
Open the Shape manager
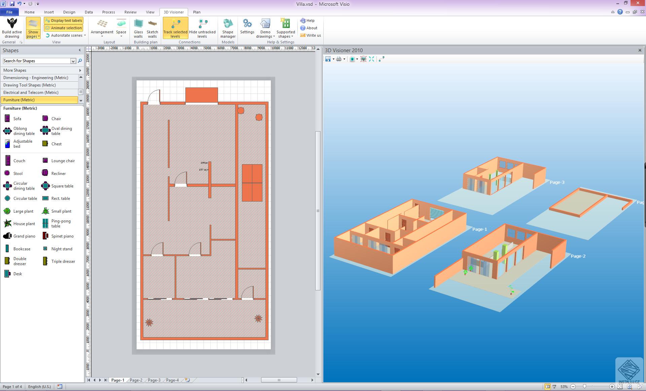(x=228, y=28)
